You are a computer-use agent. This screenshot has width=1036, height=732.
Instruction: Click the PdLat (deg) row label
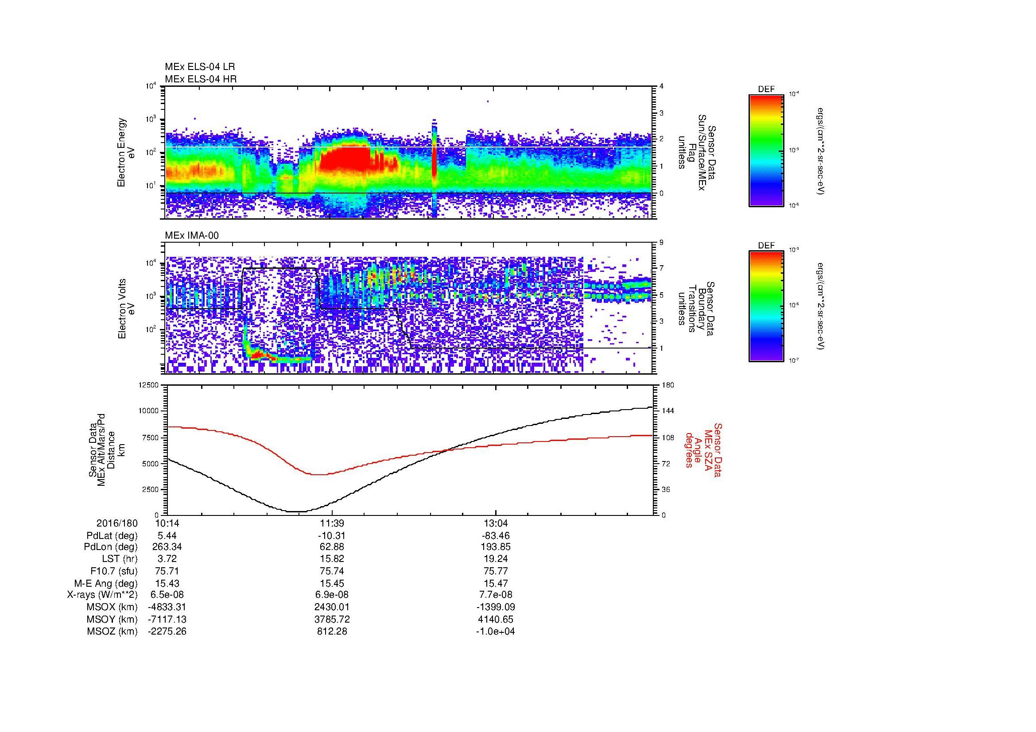pyautogui.click(x=112, y=536)
